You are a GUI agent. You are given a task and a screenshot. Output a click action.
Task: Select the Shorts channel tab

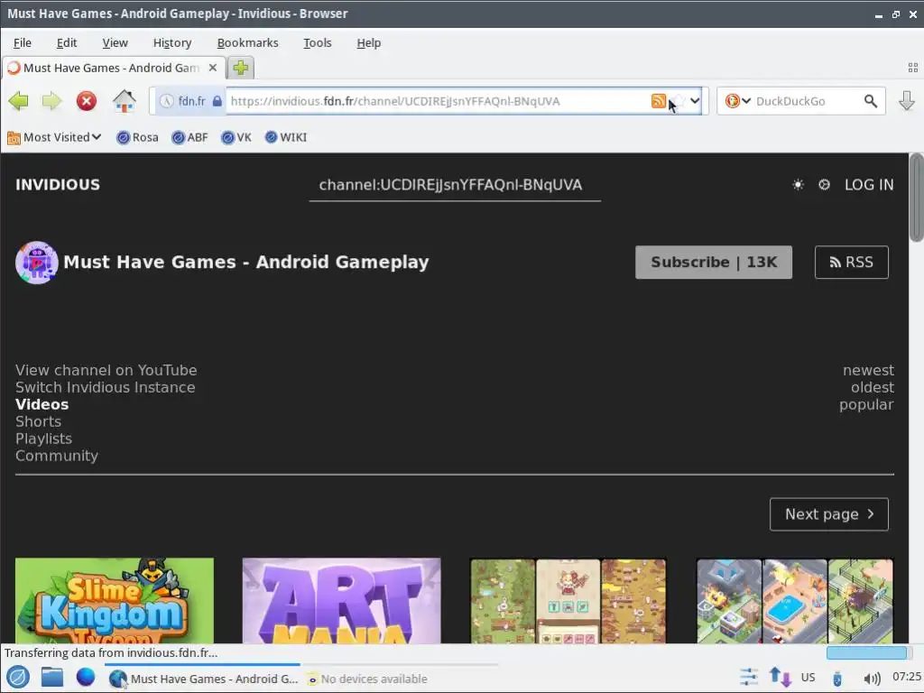click(38, 421)
